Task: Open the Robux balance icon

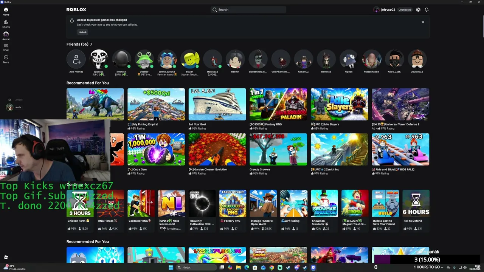Action: click(418, 10)
